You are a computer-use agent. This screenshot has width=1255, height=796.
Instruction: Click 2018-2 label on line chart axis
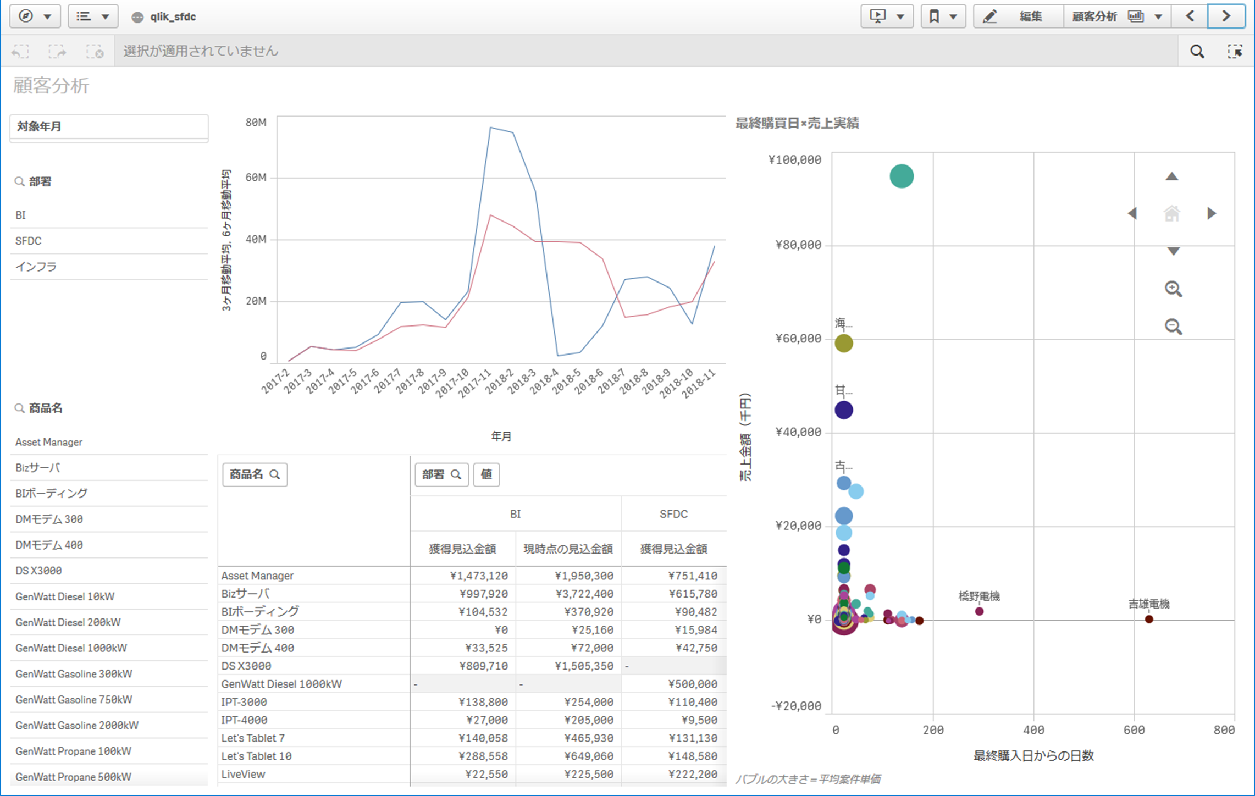point(500,380)
